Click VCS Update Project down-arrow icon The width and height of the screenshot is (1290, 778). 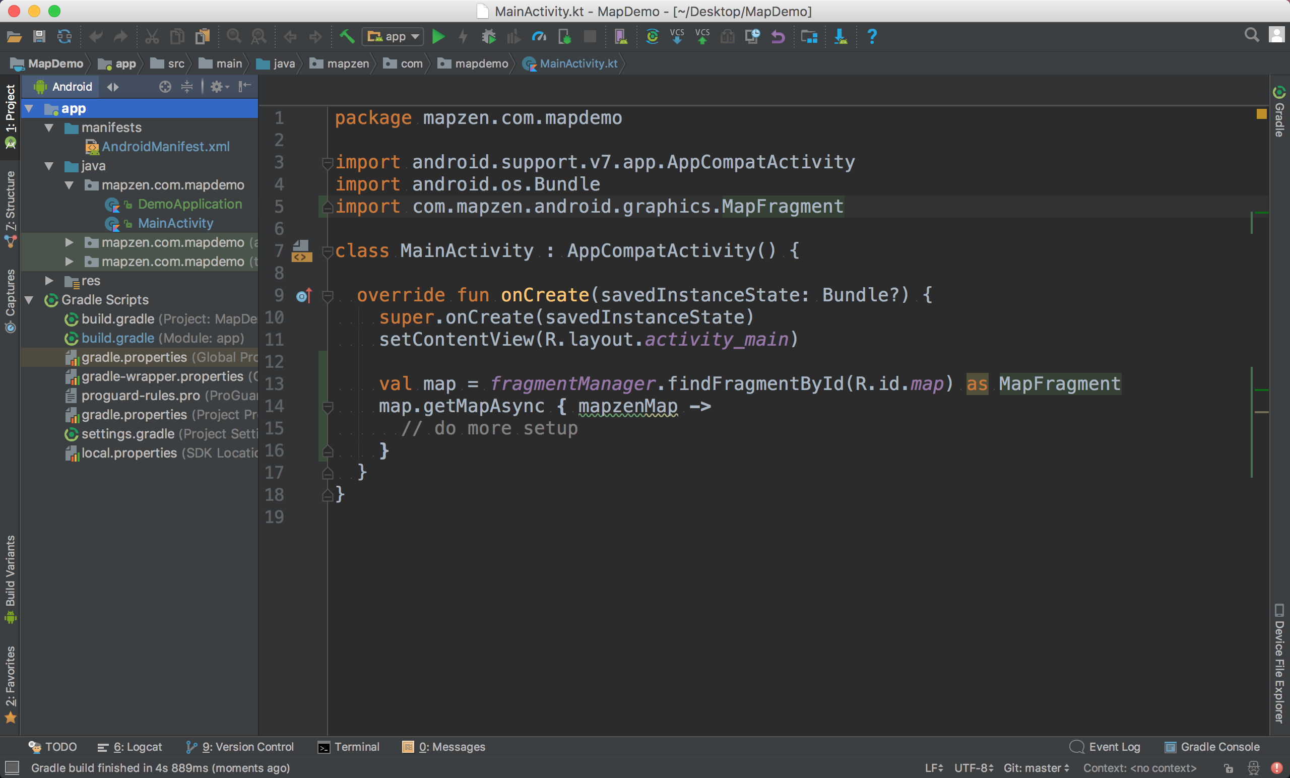[x=677, y=37]
